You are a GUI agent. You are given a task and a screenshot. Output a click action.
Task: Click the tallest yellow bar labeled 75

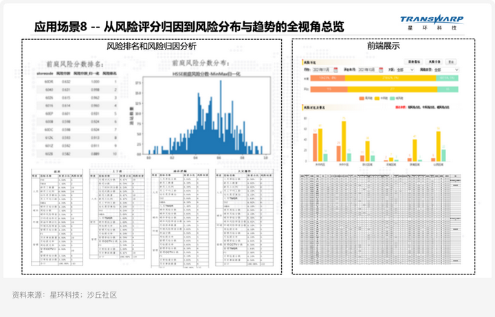[x=344, y=141]
